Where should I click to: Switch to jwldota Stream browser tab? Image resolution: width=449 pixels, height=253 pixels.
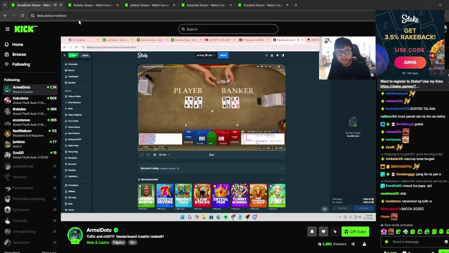point(149,5)
